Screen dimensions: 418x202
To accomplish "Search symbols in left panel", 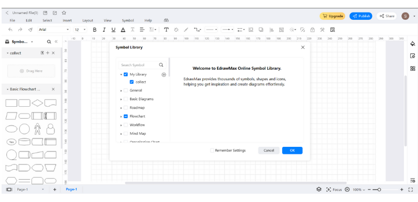I will [x=49, y=42].
